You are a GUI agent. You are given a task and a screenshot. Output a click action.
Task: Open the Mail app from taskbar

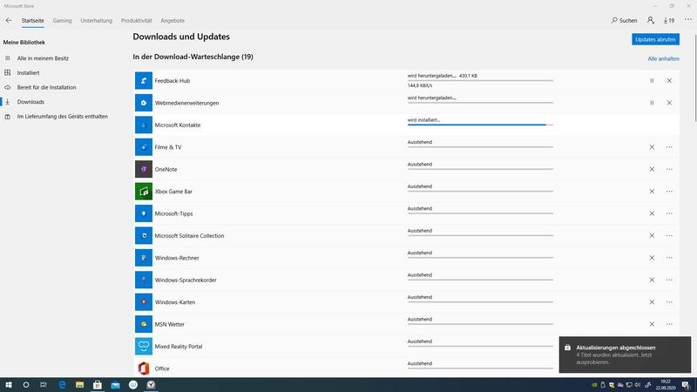click(x=115, y=385)
